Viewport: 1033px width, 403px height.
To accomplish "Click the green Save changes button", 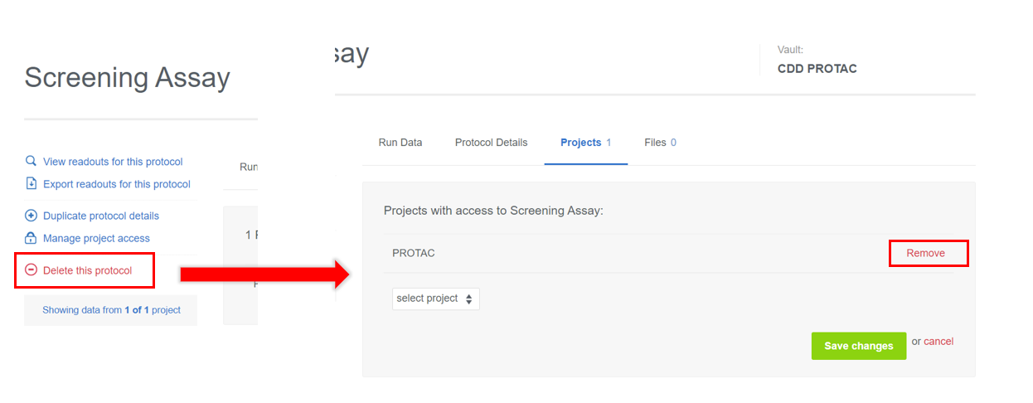I will tap(859, 346).
